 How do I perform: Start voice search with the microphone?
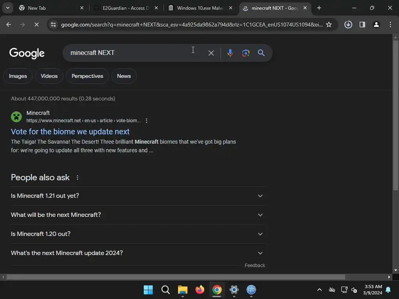point(230,53)
